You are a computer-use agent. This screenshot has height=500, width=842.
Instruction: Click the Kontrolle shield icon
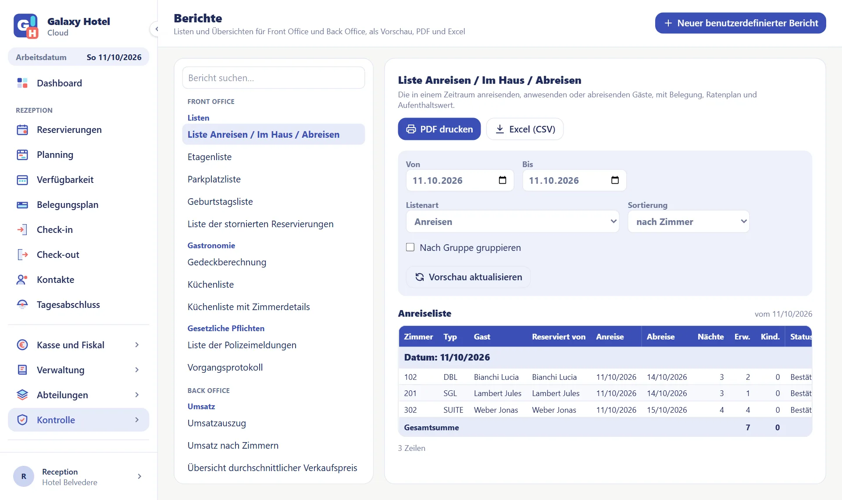coord(22,420)
